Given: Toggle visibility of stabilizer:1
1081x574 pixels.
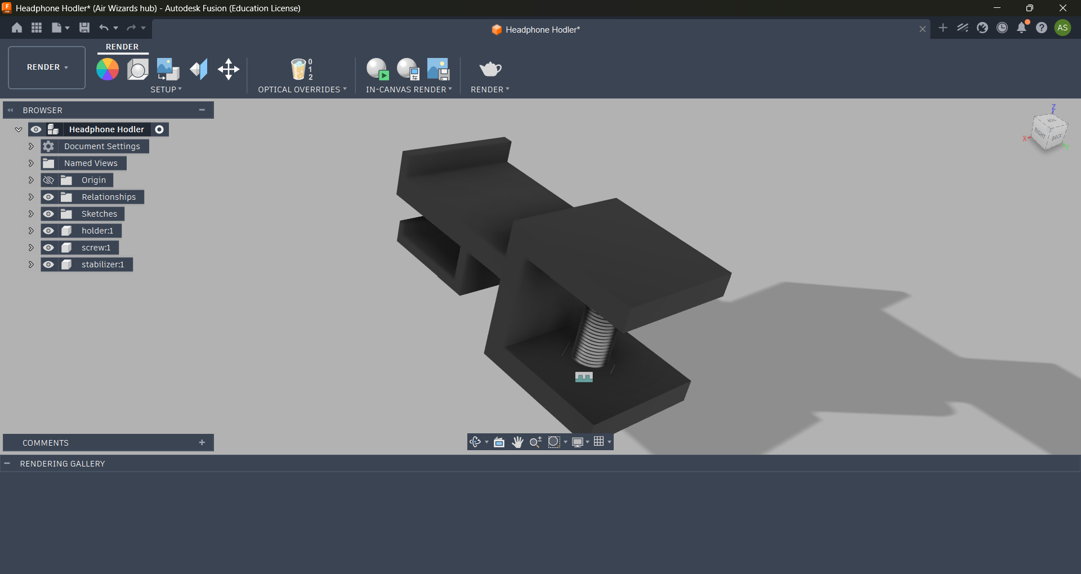Looking at the screenshot, I should coord(48,264).
